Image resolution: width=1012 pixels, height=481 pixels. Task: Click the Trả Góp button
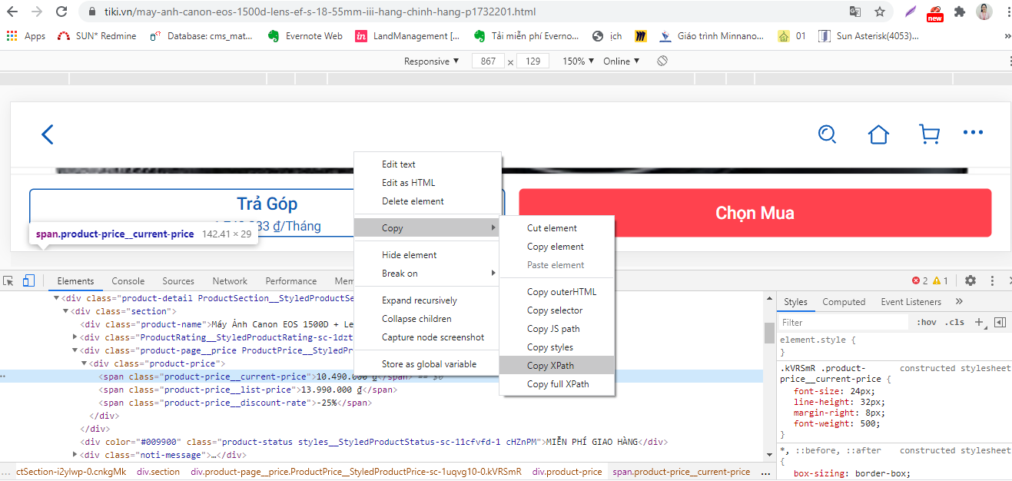[x=267, y=213]
